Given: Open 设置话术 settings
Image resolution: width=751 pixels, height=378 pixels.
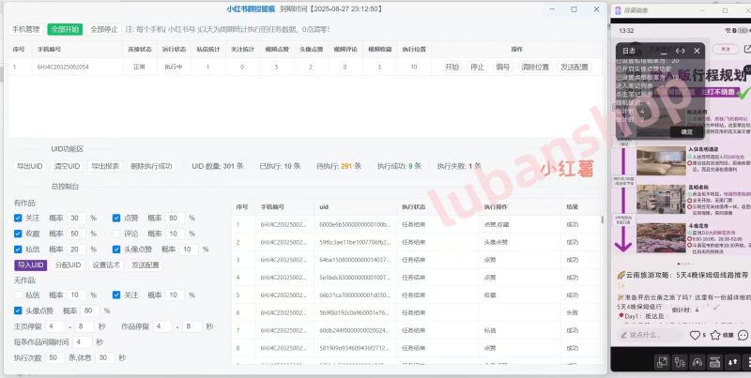Looking at the screenshot, I should [106, 265].
